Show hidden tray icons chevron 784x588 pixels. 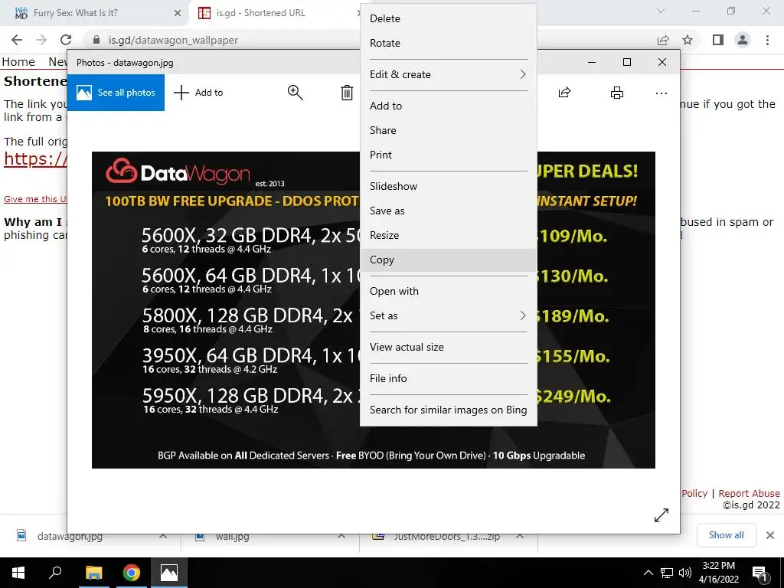(x=648, y=573)
